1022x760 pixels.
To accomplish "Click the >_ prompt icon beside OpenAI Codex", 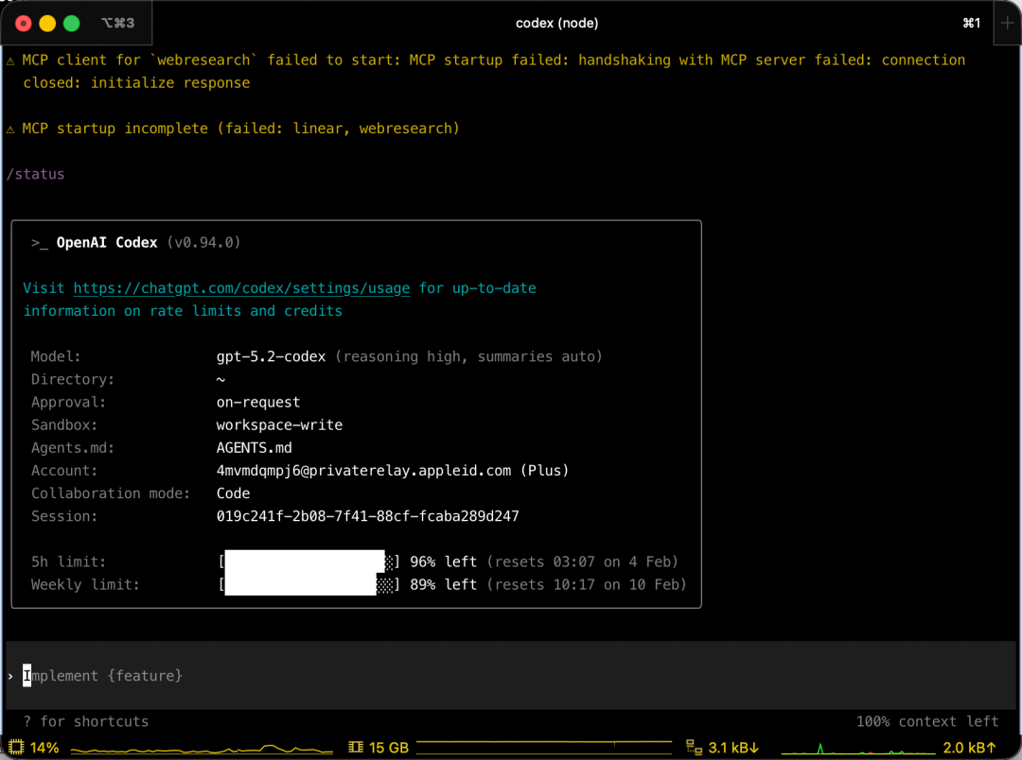I will 39,243.
